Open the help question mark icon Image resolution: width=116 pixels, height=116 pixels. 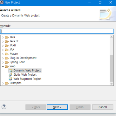pos(4,107)
